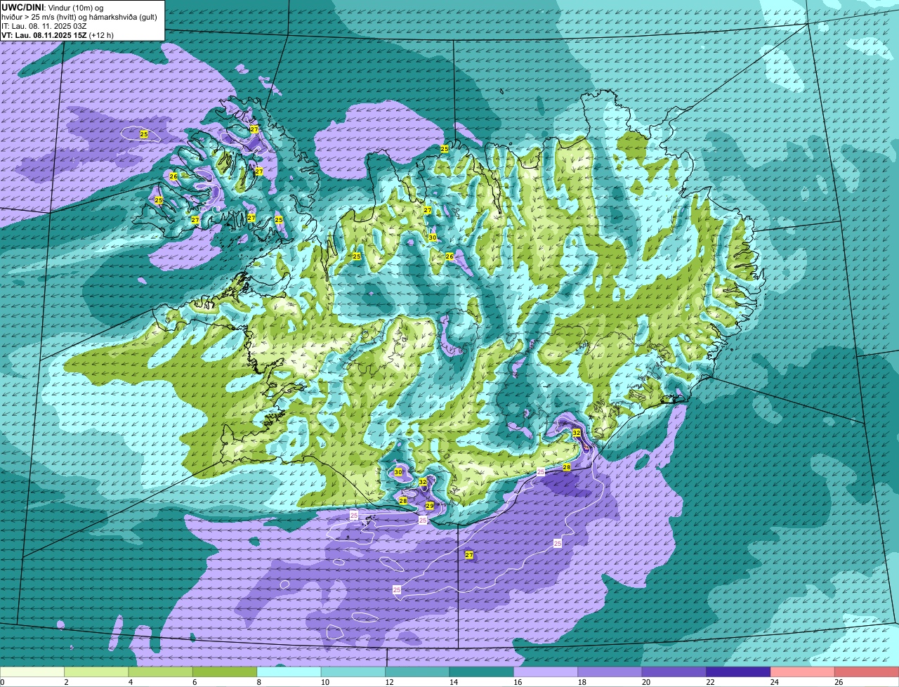Click the pink 24–26 legend swatch
899x687 pixels.
point(803,672)
